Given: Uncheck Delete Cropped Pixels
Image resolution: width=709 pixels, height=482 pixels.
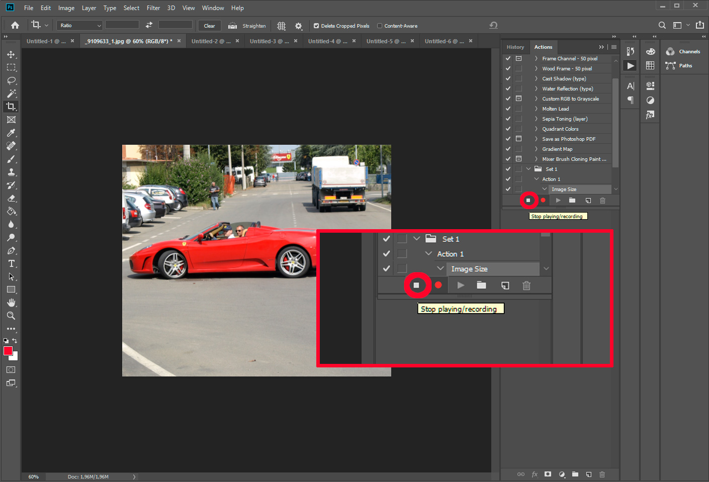Looking at the screenshot, I should coord(316,26).
